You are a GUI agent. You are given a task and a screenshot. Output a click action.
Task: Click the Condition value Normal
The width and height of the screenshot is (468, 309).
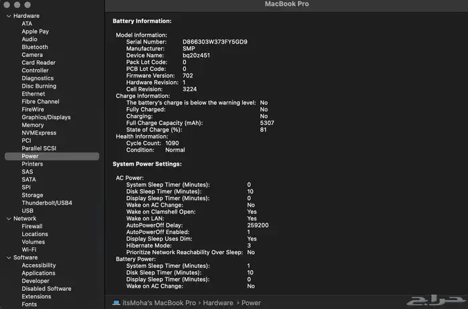pos(175,150)
